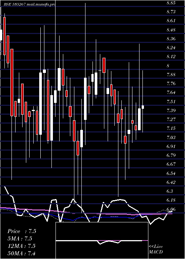Click the 7.64 axis value

(x=171, y=92)
